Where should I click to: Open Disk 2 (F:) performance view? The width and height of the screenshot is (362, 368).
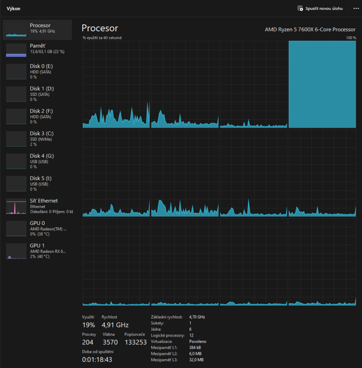pyautogui.click(x=37, y=117)
